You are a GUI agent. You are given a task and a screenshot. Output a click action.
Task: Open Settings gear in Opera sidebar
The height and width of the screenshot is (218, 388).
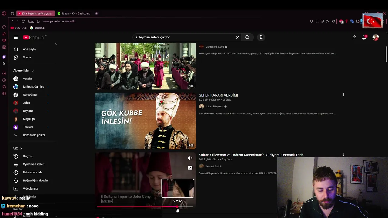coord(4,94)
